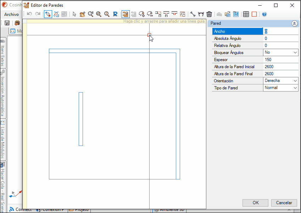The image size is (301, 213).
Task: Click the grey brick wall icon
Action: 134,14
